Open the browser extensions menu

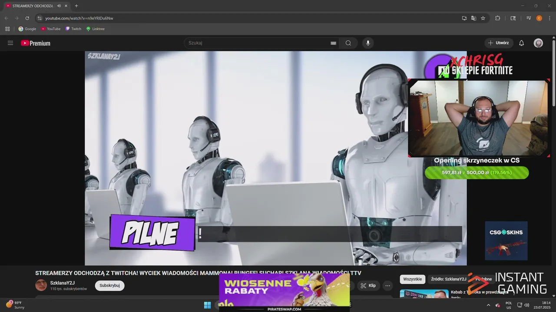[498, 18]
